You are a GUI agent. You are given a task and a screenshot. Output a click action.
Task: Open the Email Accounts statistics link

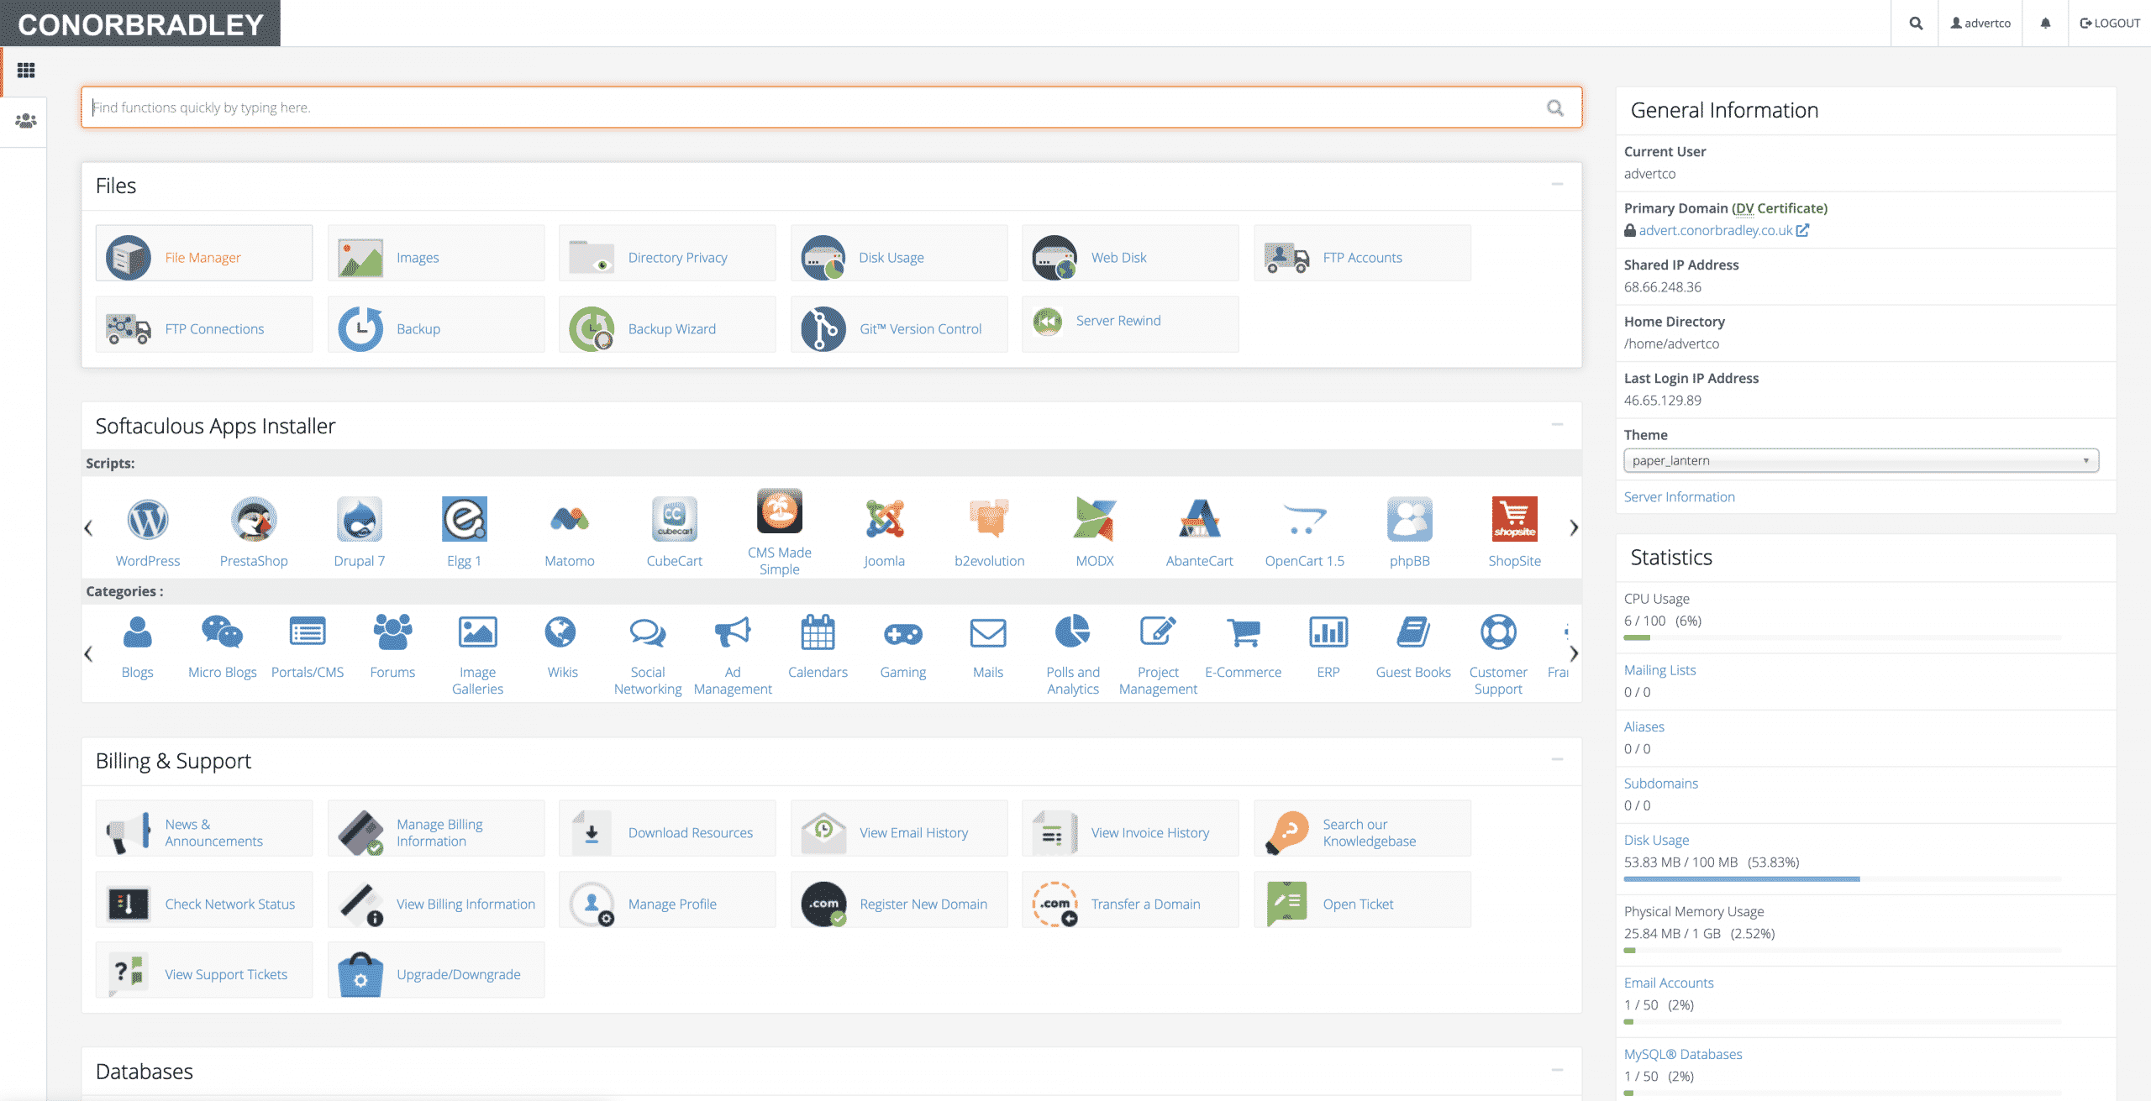coord(1668,983)
